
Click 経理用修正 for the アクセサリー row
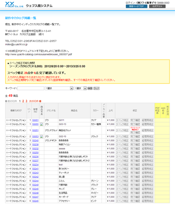pyautogui.click(x=147, y=201)
